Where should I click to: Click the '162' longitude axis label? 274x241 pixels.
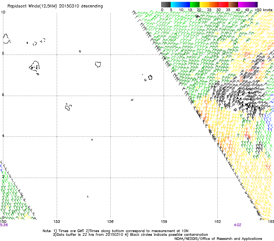pyautogui.click(x=218, y=222)
